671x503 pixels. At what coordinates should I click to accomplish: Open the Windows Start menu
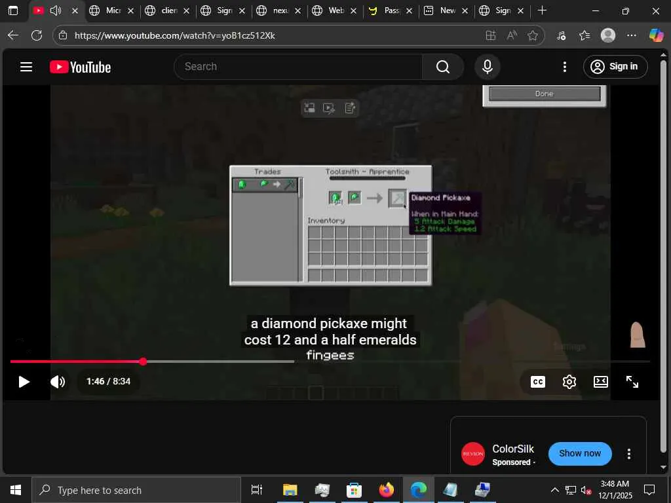click(x=16, y=490)
